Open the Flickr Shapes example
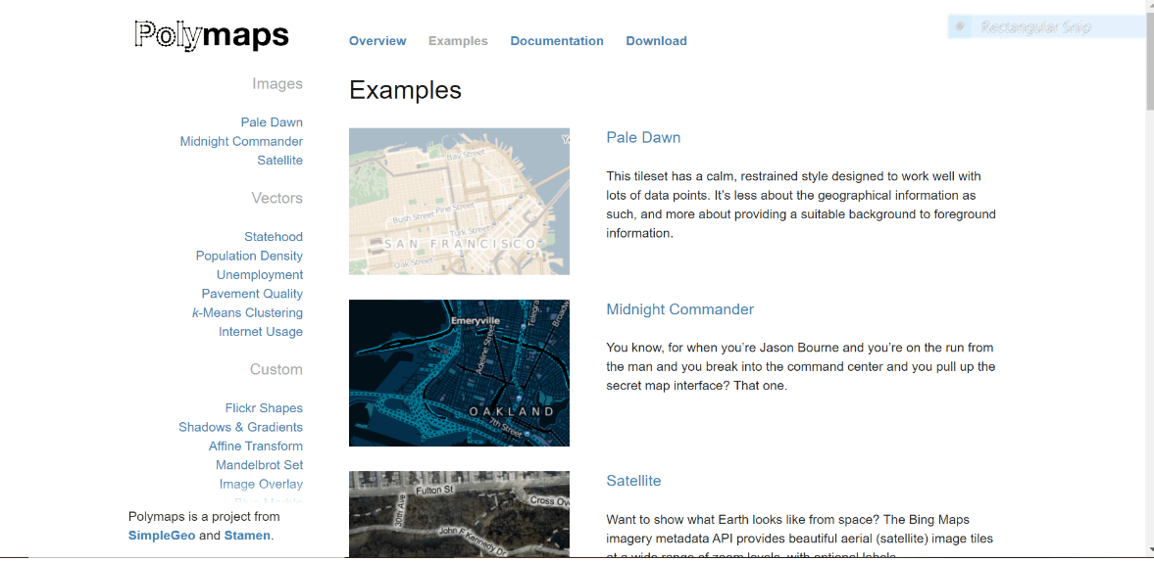 (264, 408)
